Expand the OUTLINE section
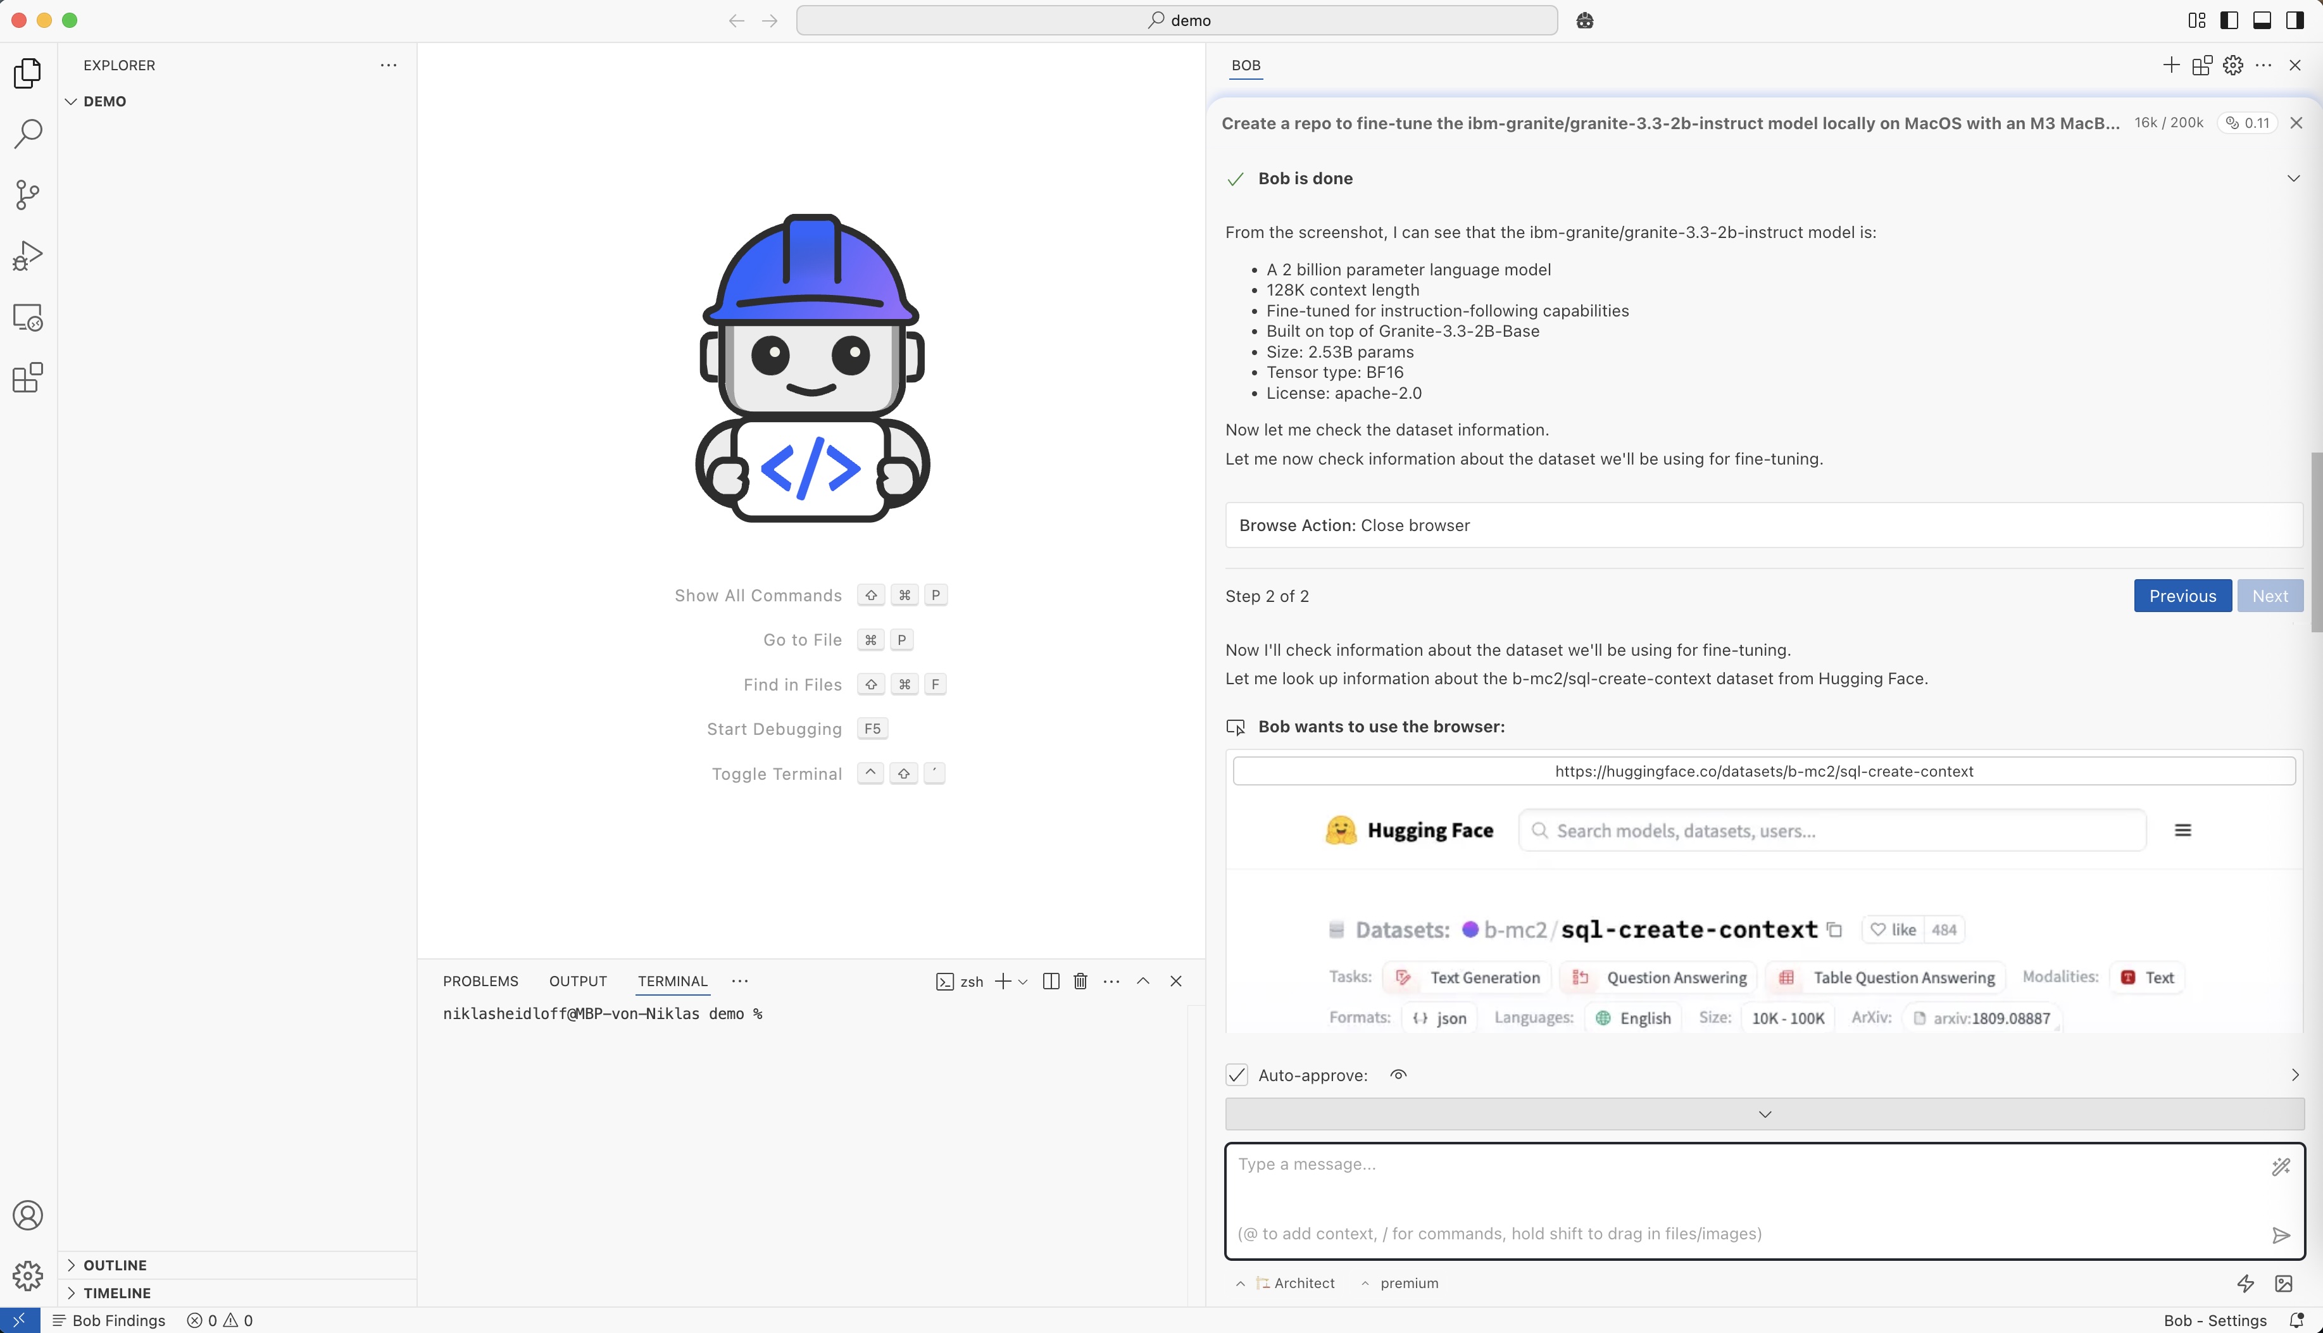 [115, 1265]
